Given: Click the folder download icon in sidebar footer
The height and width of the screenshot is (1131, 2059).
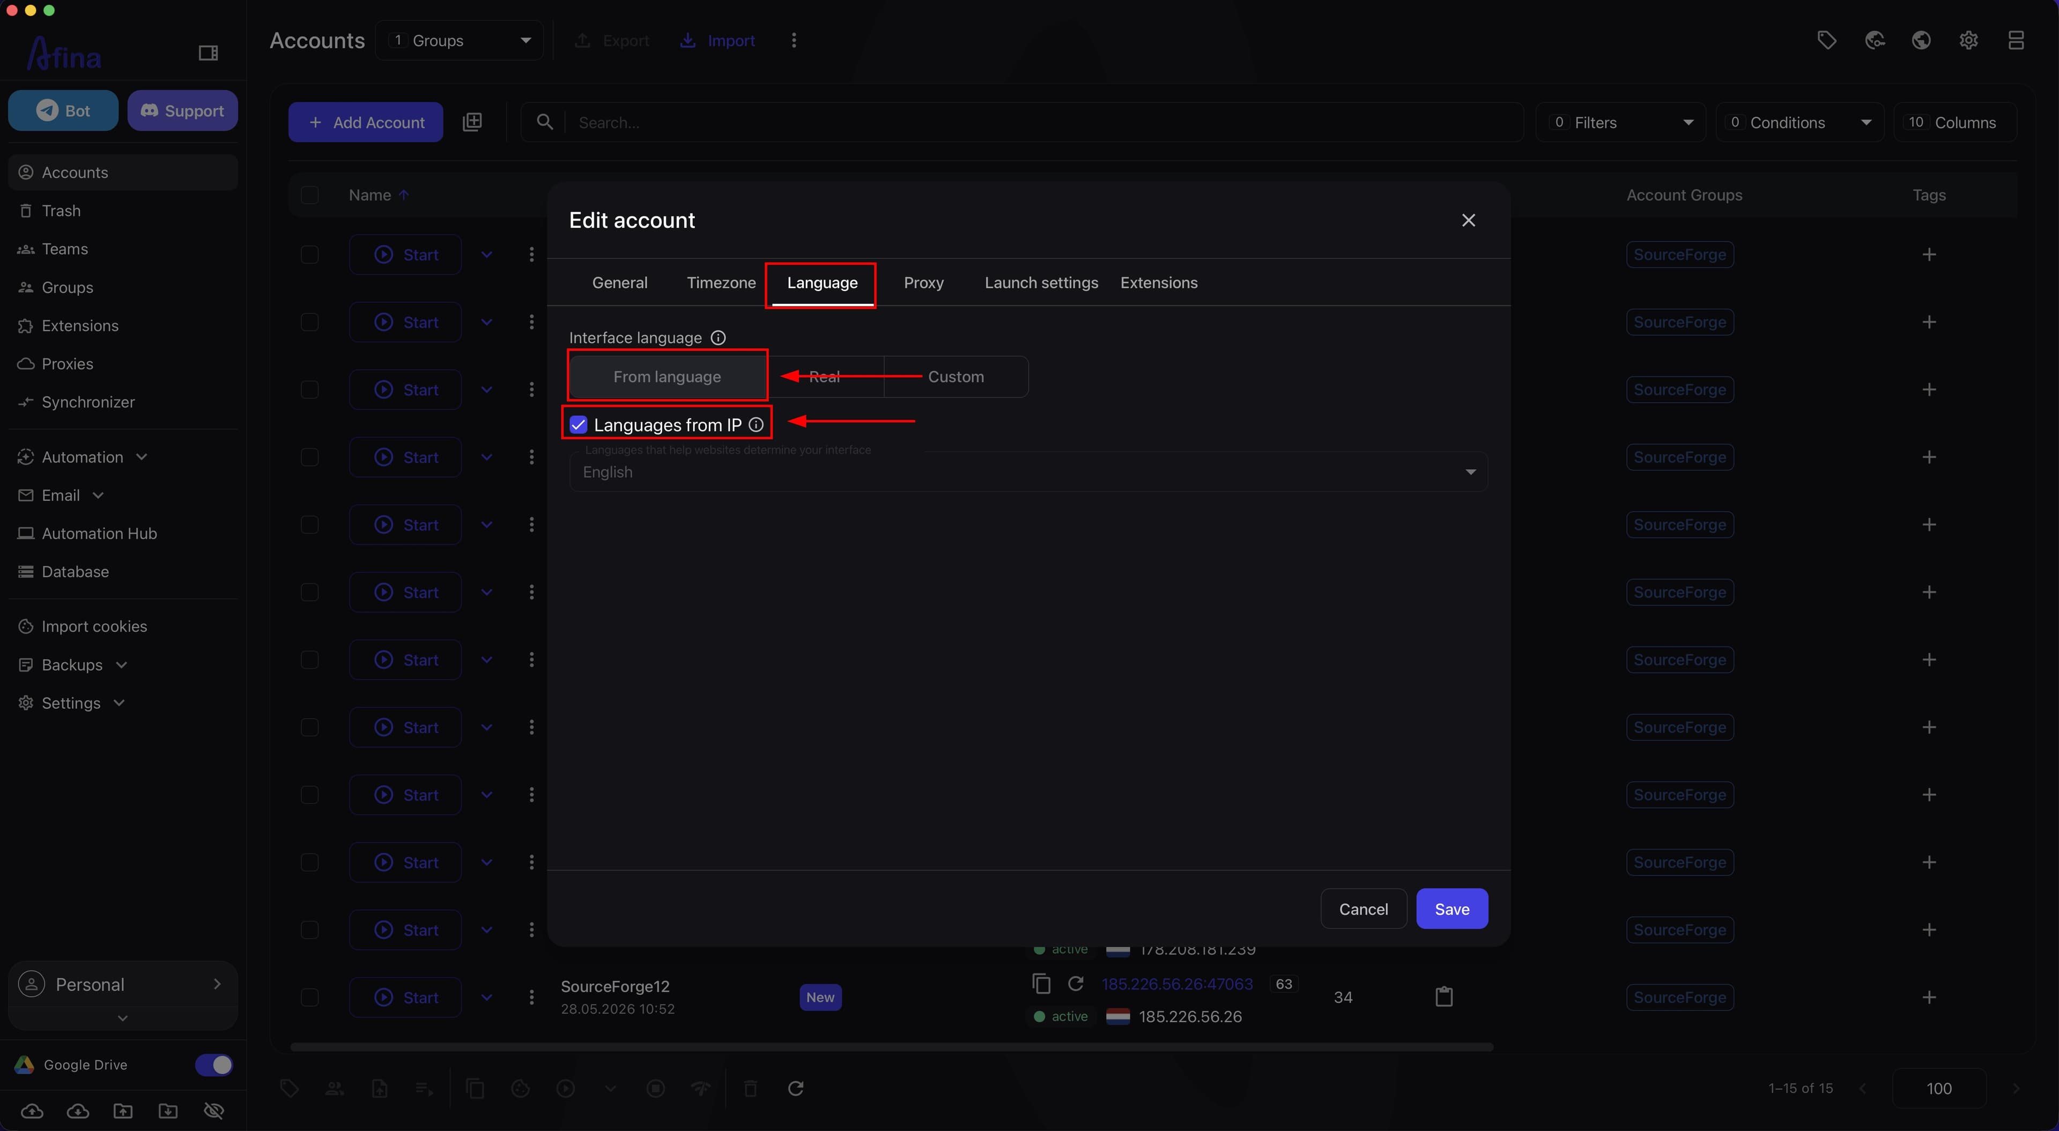Looking at the screenshot, I should (x=168, y=1111).
